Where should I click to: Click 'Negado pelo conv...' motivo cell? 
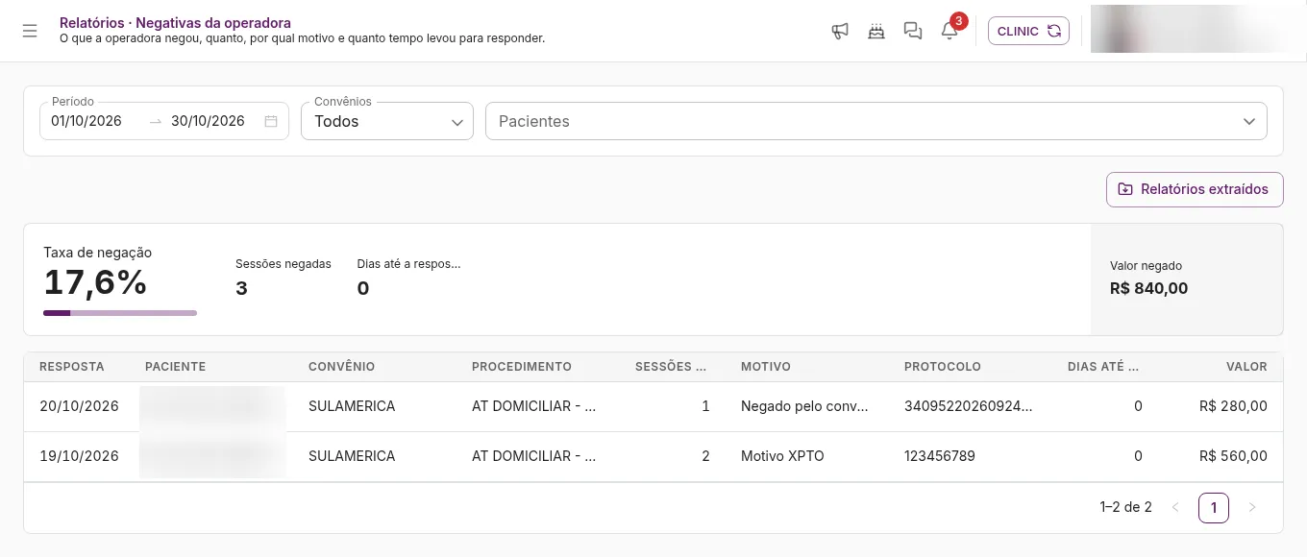(x=804, y=406)
